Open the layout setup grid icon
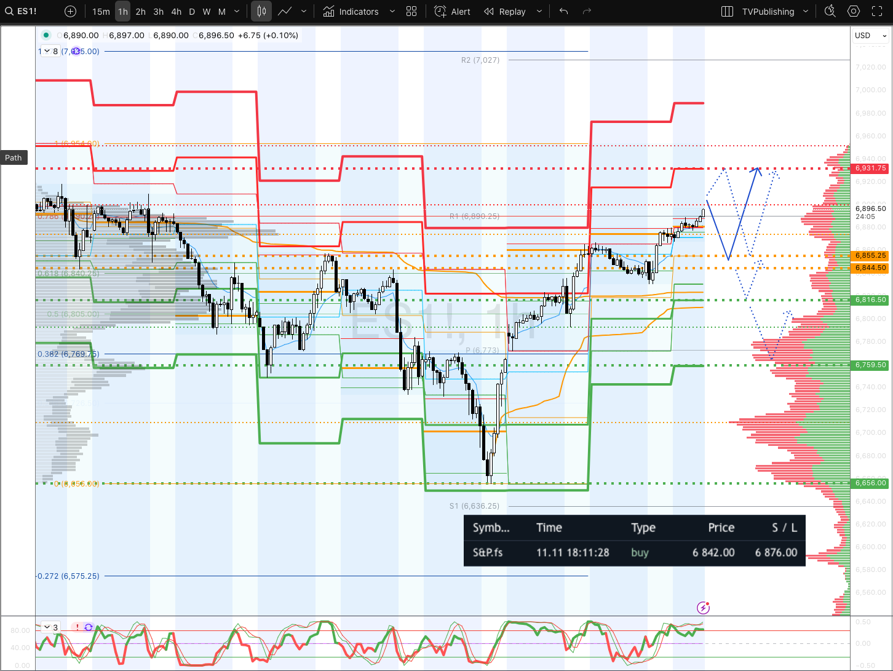The height and width of the screenshot is (671, 893). pyautogui.click(x=411, y=12)
